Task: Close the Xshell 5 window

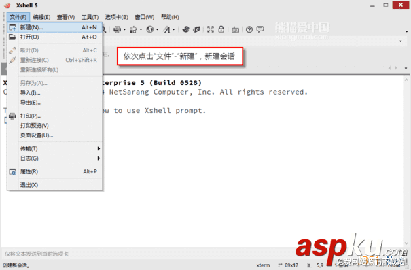Action: click(x=401, y=5)
